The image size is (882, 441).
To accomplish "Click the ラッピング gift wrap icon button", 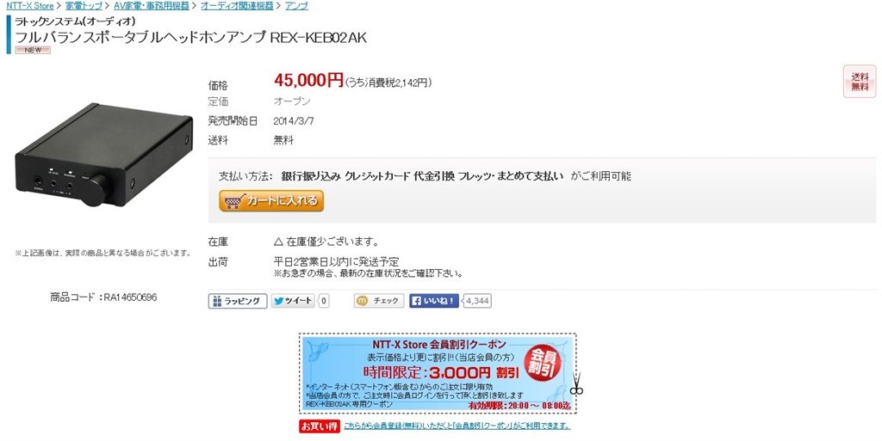I will pyautogui.click(x=238, y=301).
